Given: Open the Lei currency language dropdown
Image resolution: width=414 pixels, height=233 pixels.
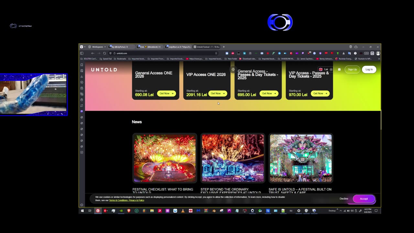Looking at the screenshot, I should click(325, 69).
